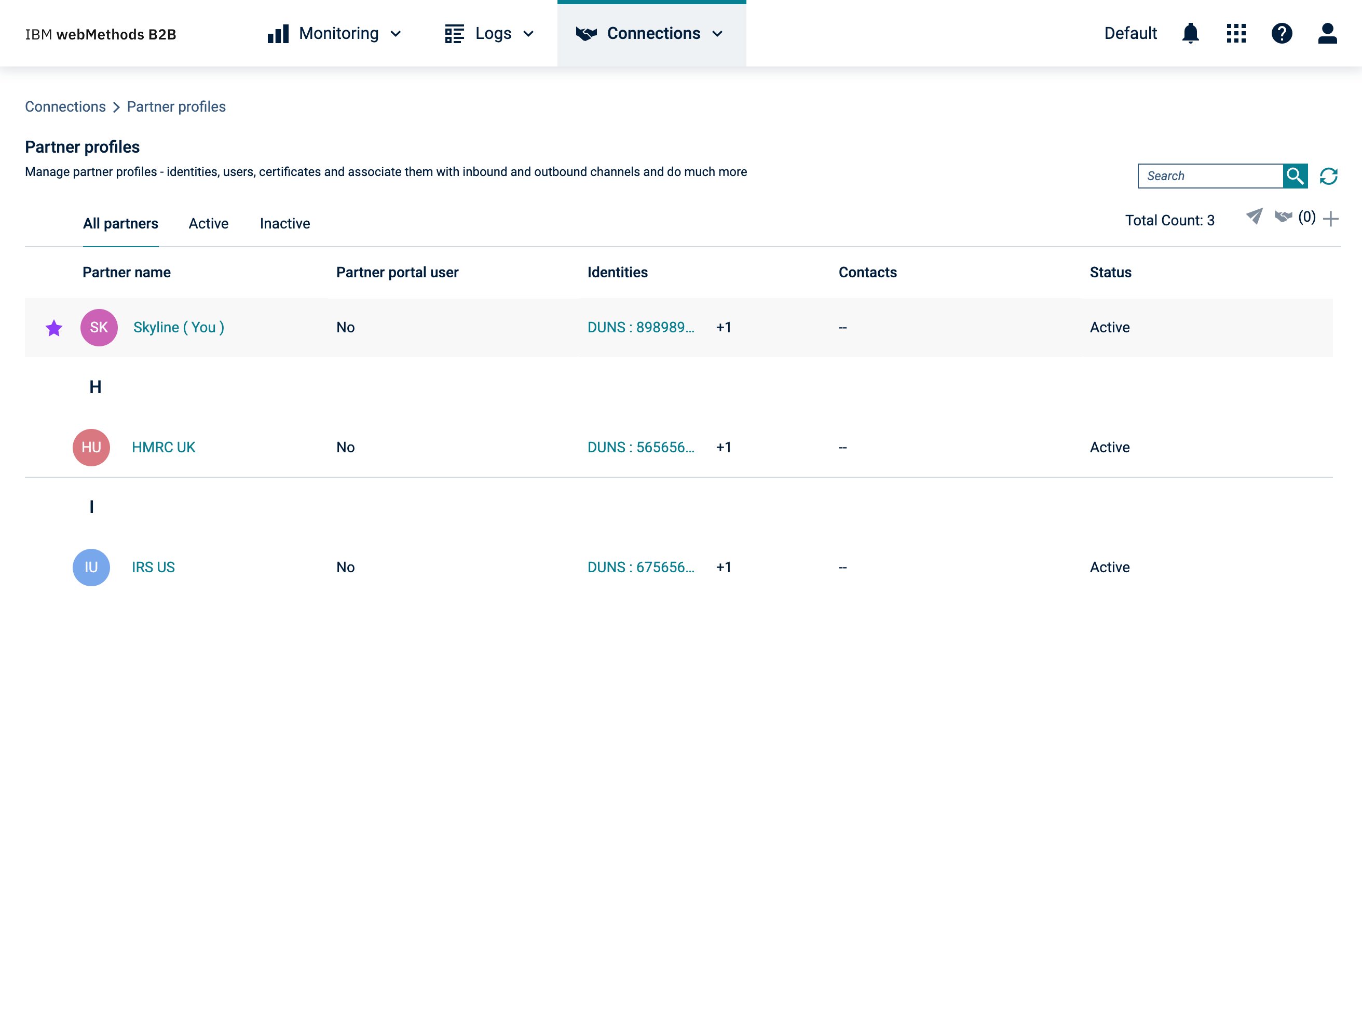Click the Connections breadcrumb link
Viewport: 1362px width, 1024px height.
[x=65, y=106]
